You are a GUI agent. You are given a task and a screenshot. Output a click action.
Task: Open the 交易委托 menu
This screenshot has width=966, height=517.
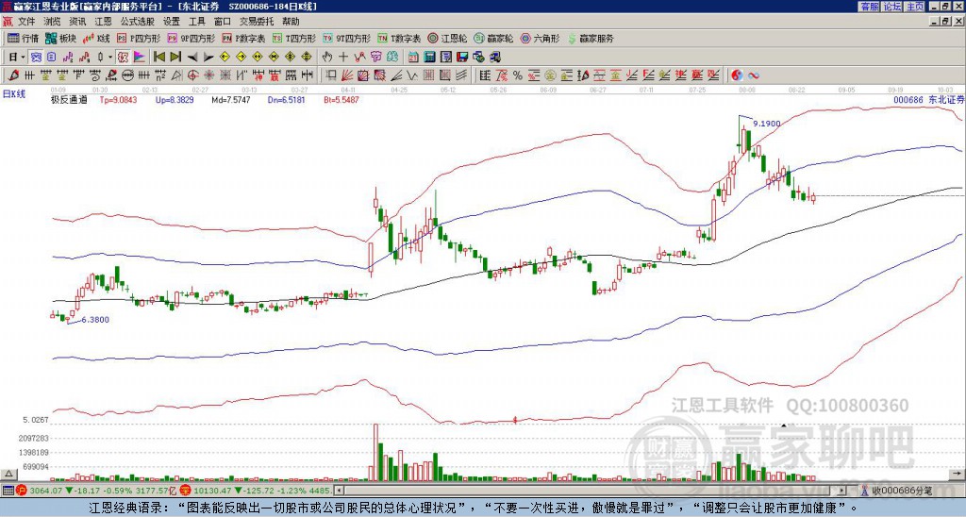click(257, 22)
